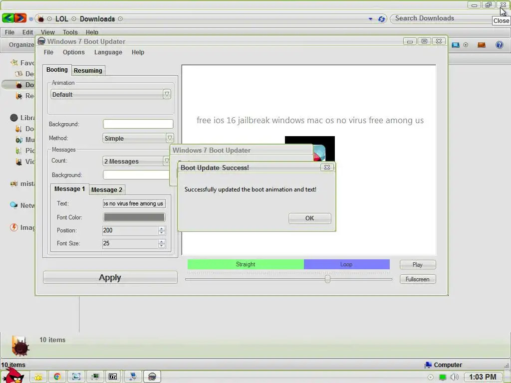The height and width of the screenshot is (383, 511).
Task: Click the yellow folder taskbar icon
Action: pyautogui.click(x=38, y=377)
